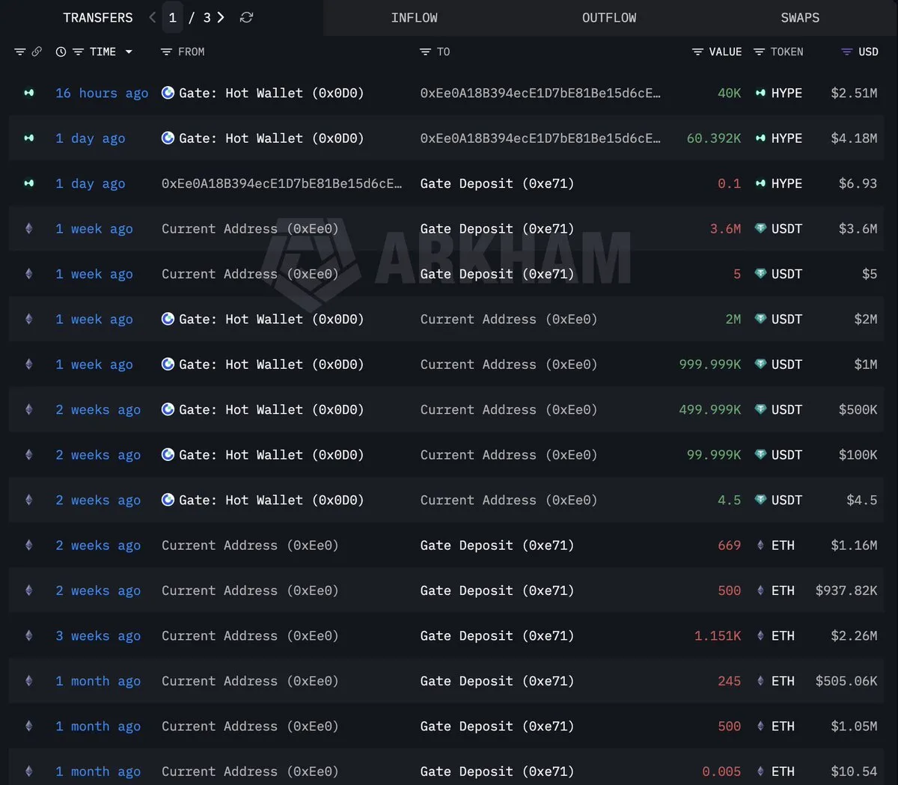Click USDT token in 5 USDT row
Viewport: 898px width, 785px height.
click(x=786, y=274)
